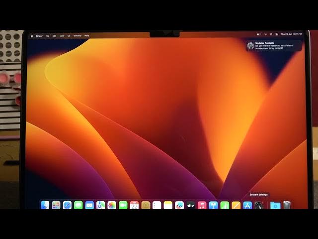Check battery status in the menu bar
Screen dimensions: 318x239
259,34
